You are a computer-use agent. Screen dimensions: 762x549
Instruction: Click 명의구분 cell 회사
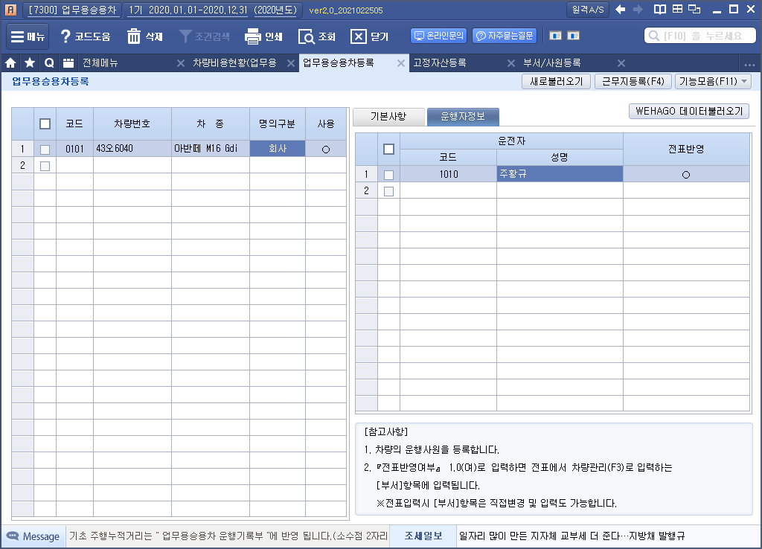pos(278,149)
